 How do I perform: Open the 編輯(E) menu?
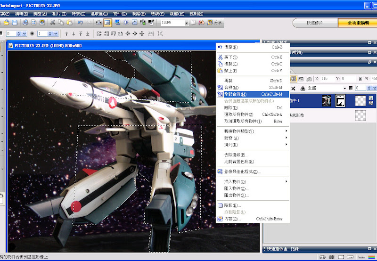(x=21, y=14)
